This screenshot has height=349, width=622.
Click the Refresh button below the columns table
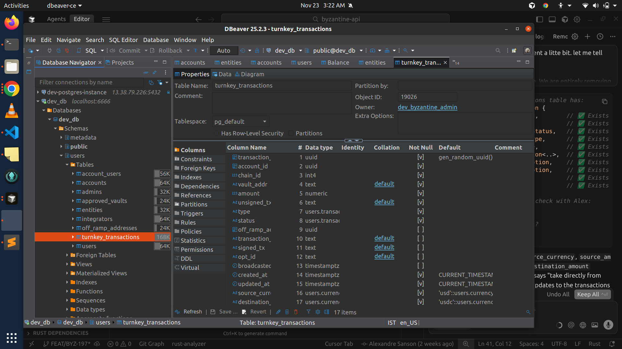tap(188, 312)
